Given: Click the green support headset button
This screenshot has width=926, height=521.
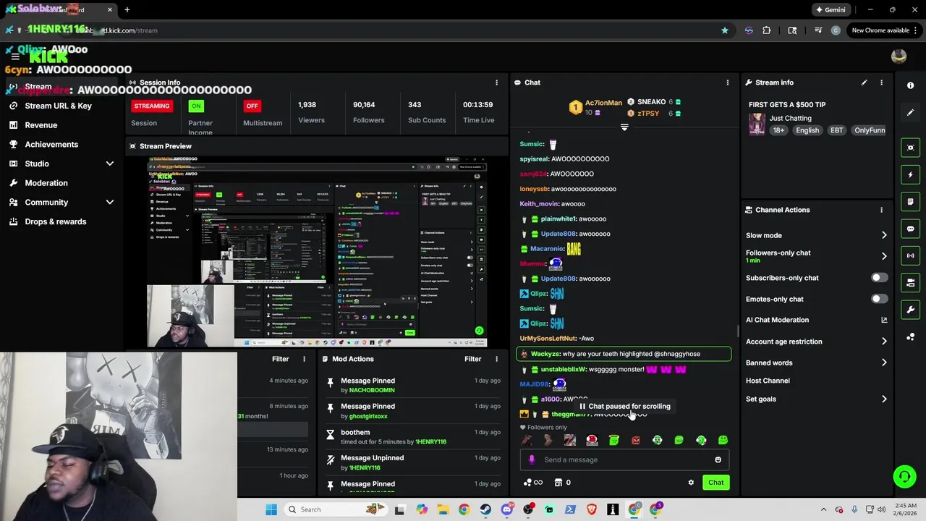Looking at the screenshot, I should click(904, 476).
